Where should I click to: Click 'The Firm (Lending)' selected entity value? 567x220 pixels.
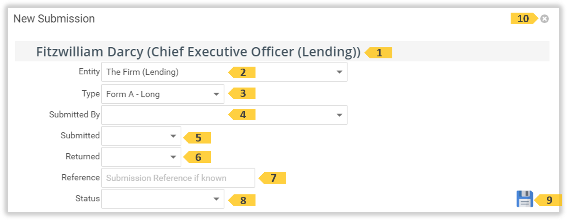(143, 72)
